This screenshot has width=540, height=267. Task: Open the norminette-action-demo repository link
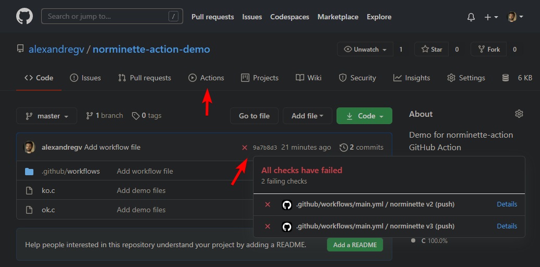click(x=151, y=49)
